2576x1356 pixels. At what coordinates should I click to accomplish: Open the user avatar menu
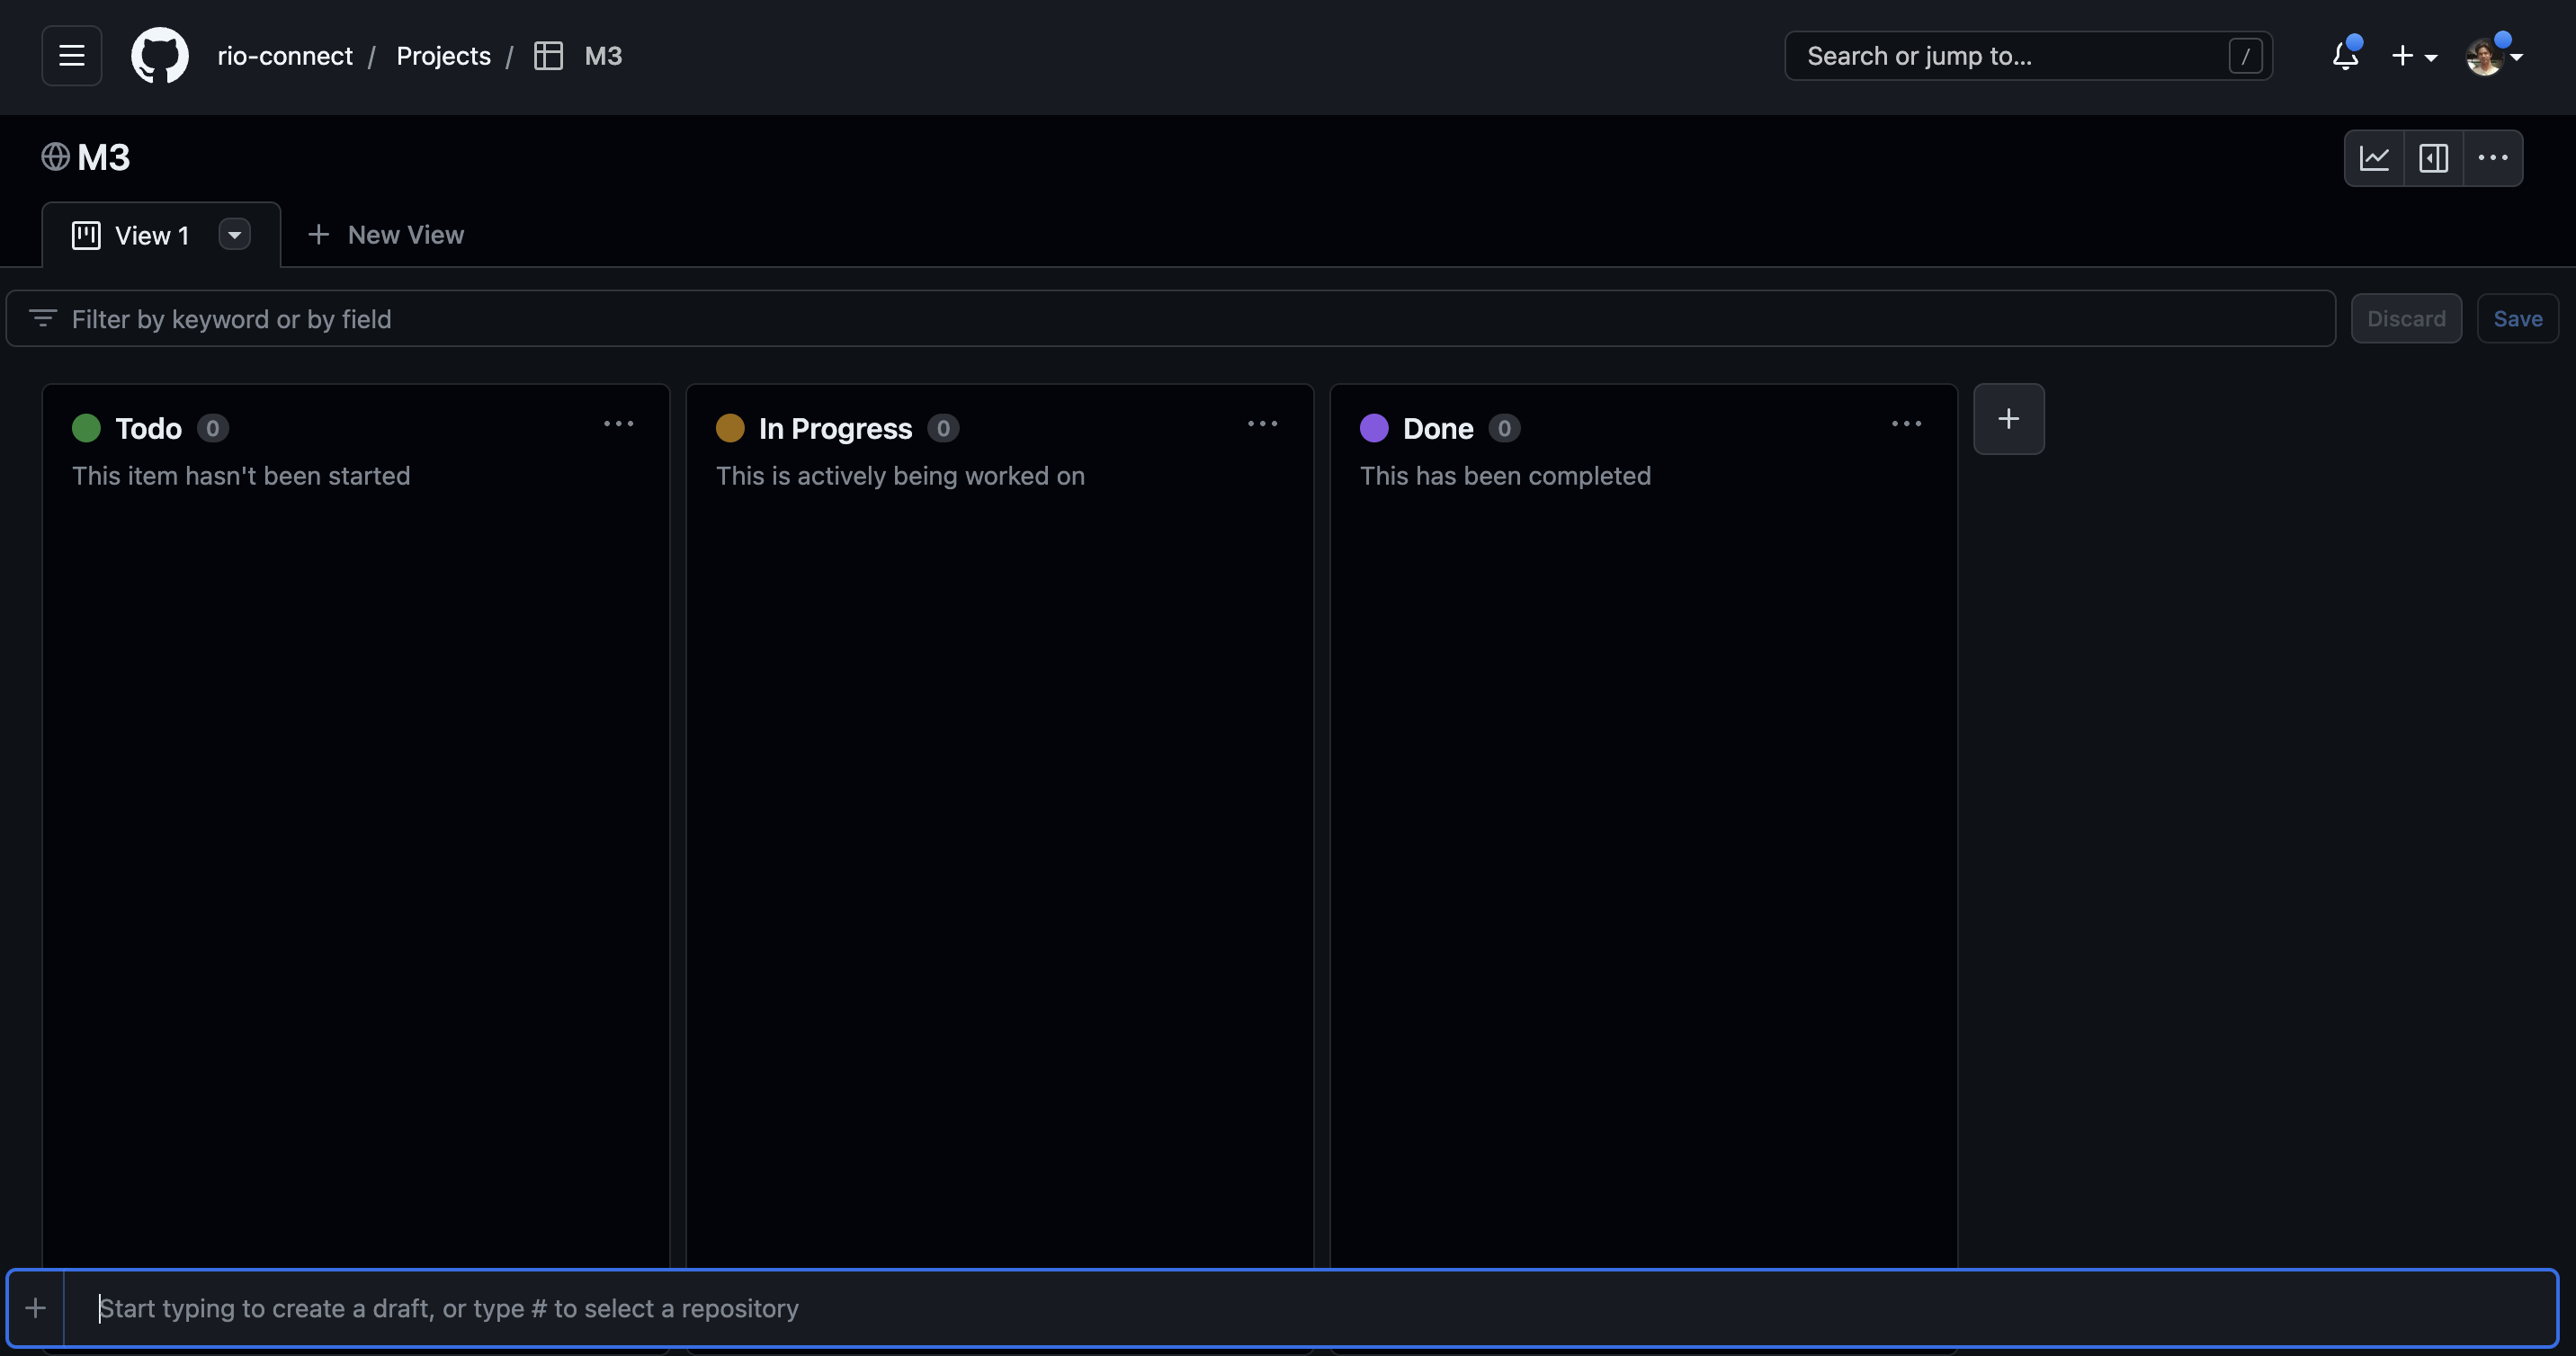coord(2492,56)
